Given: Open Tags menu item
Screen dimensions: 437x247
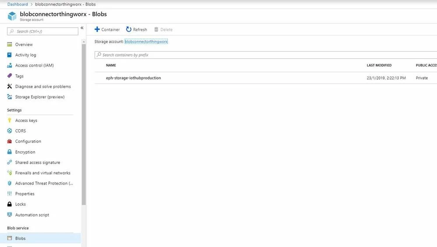Looking at the screenshot, I should (19, 76).
